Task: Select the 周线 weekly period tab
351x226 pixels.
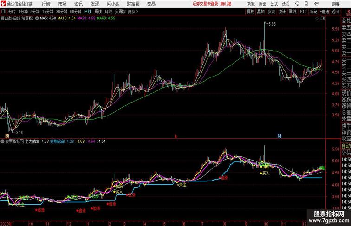Action: (98, 12)
